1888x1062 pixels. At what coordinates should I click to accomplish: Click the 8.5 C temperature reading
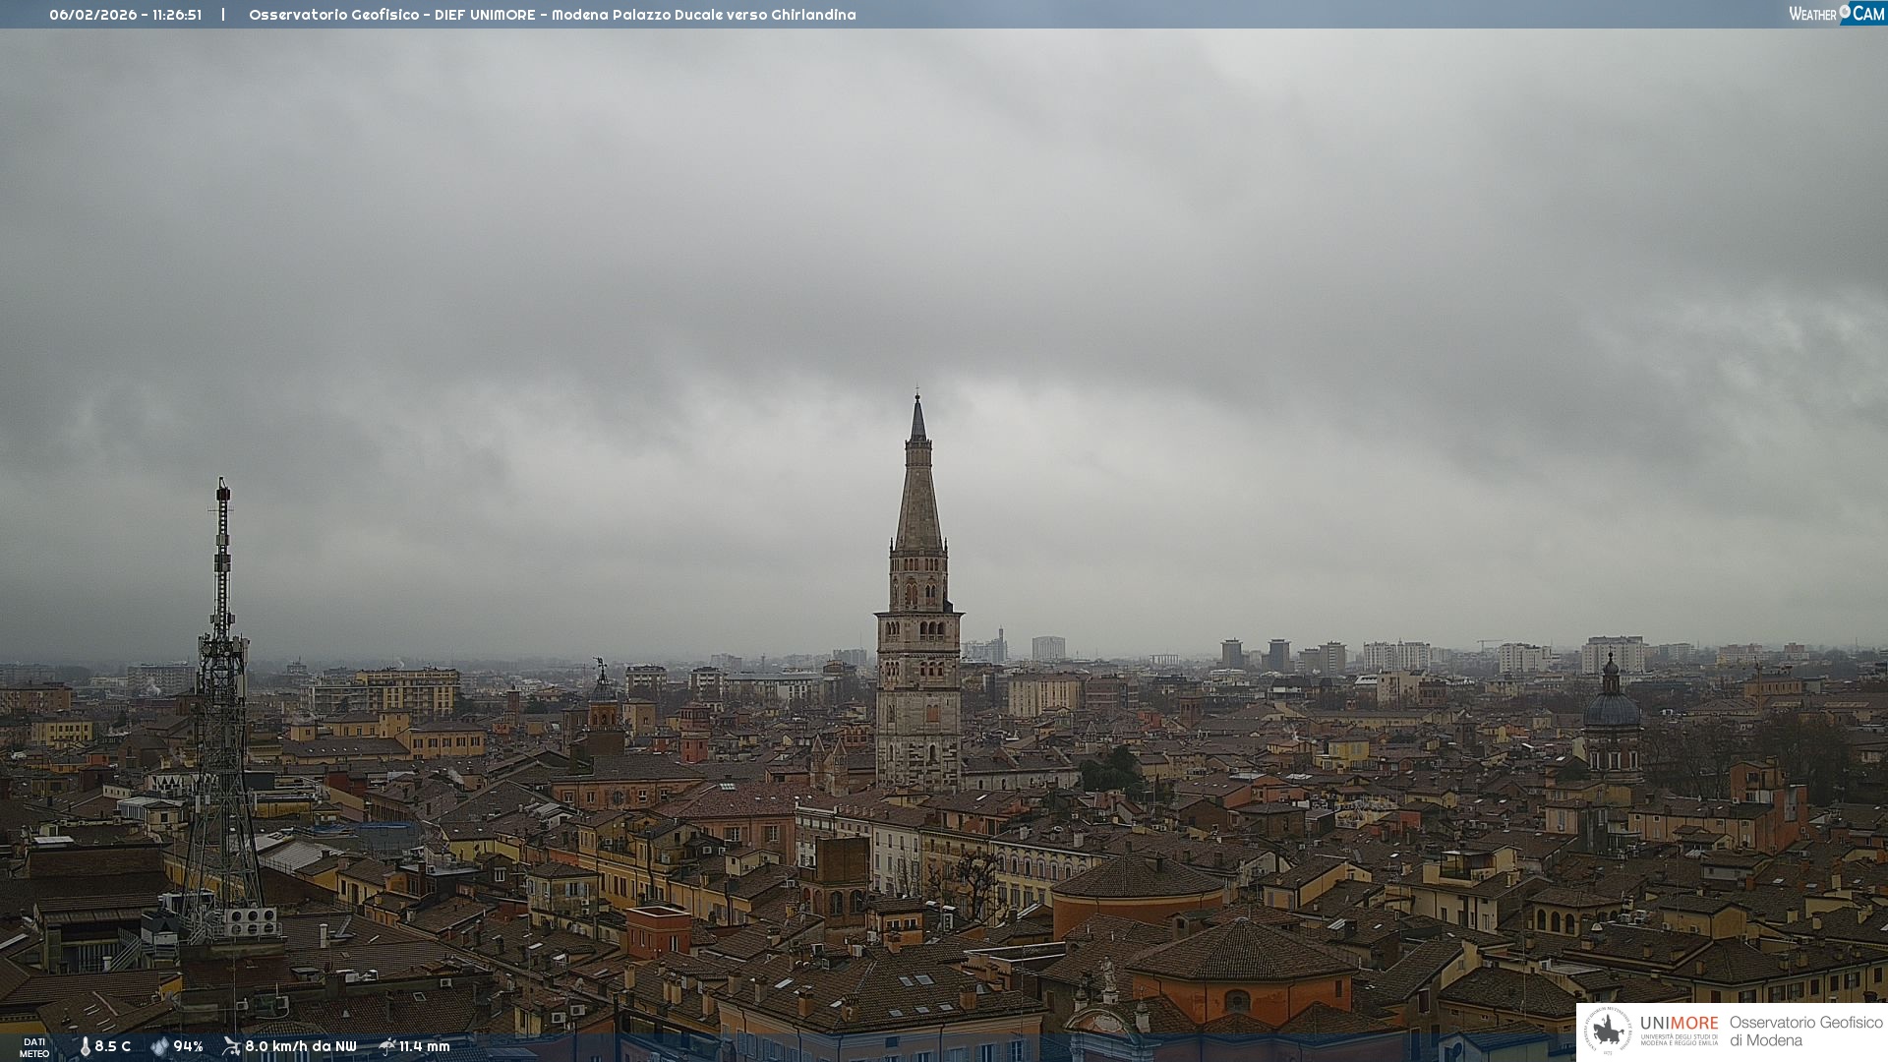(112, 1047)
